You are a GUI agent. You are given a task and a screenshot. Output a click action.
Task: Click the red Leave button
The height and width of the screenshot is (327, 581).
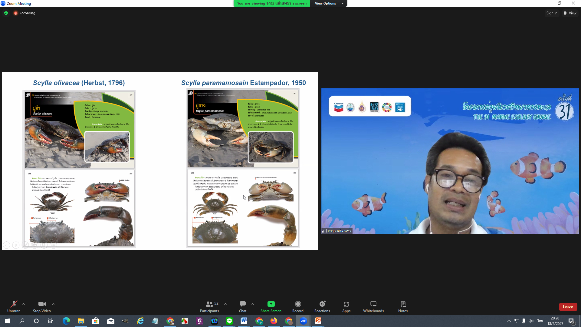(x=568, y=307)
